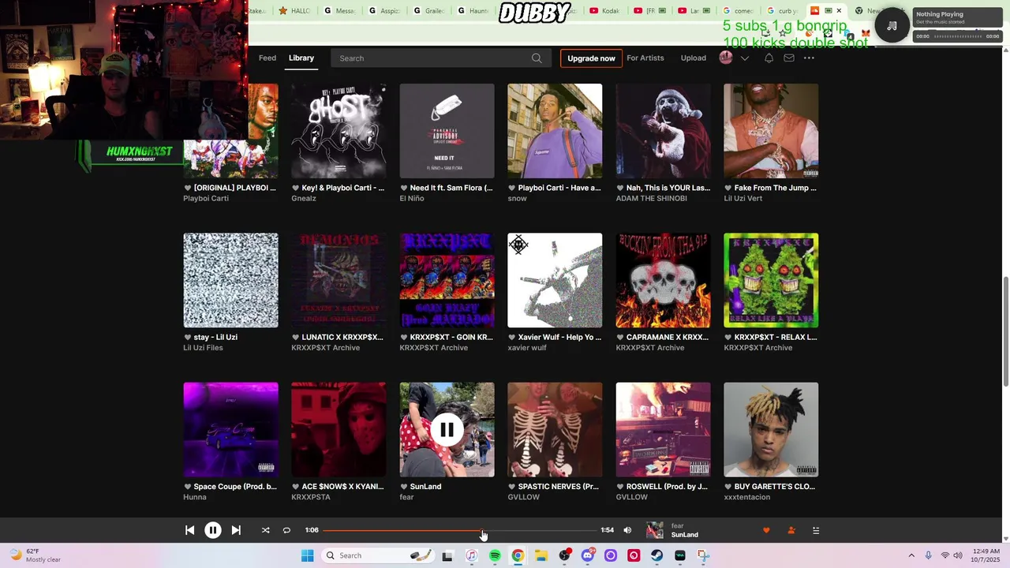The image size is (1010, 568).
Task: Click the Upgrade now button
Action: coord(591,58)
